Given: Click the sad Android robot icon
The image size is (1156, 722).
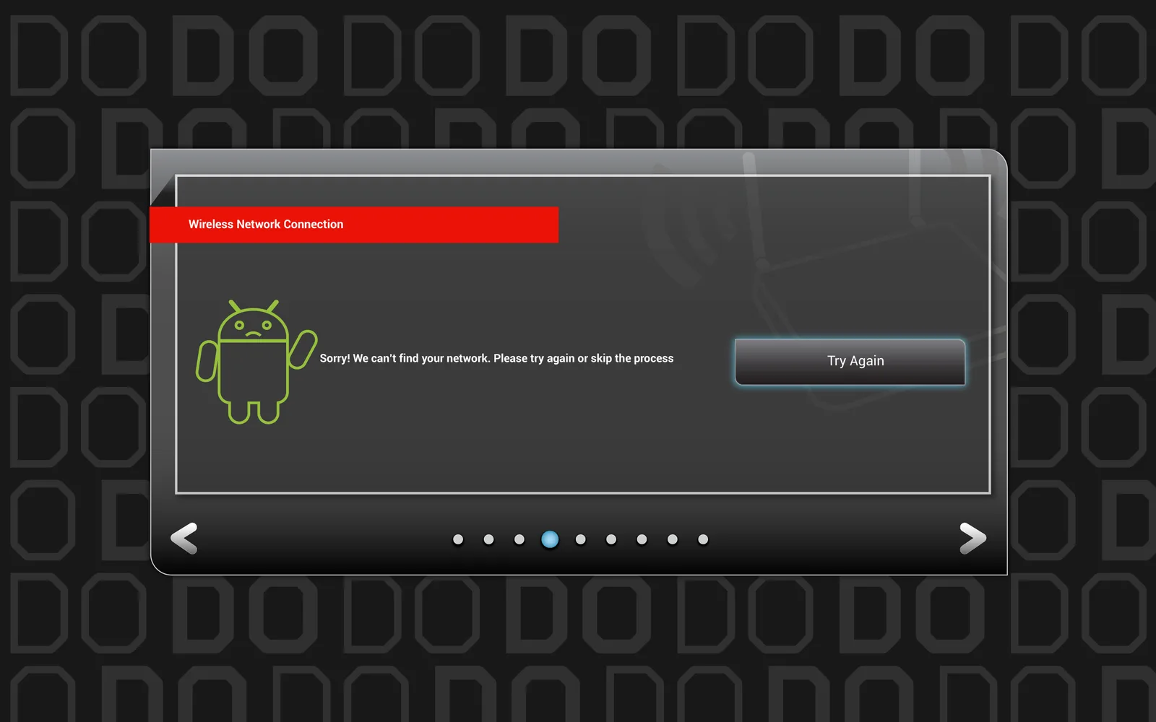Looking at the screenshot, I should coord(256,362).
